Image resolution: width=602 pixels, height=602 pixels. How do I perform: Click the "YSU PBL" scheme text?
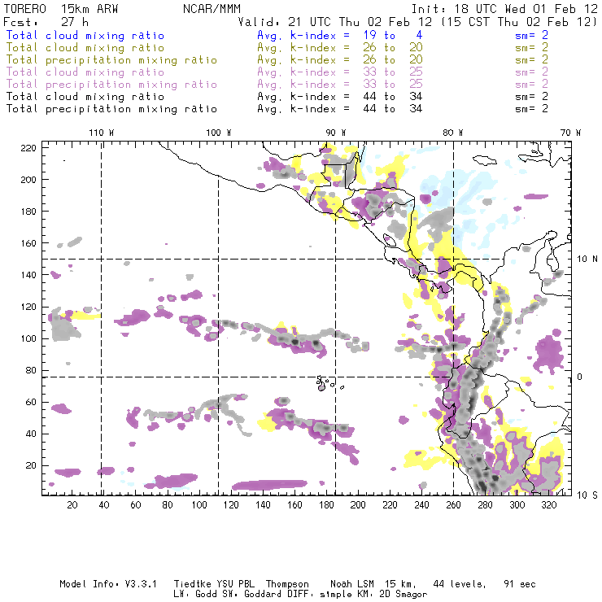click(x=235, y=584)
